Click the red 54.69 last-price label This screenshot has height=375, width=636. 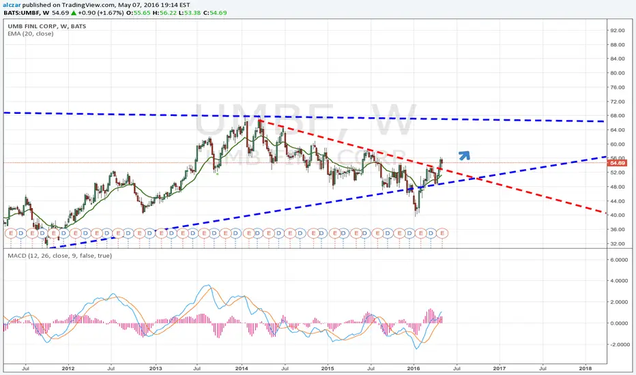tap(618, 163)
